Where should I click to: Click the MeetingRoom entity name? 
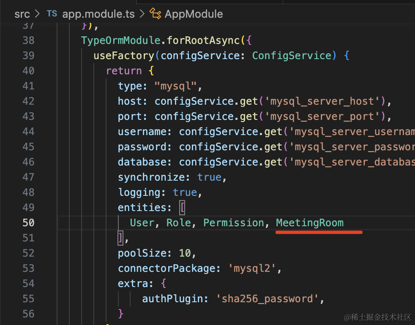[310, 222]
